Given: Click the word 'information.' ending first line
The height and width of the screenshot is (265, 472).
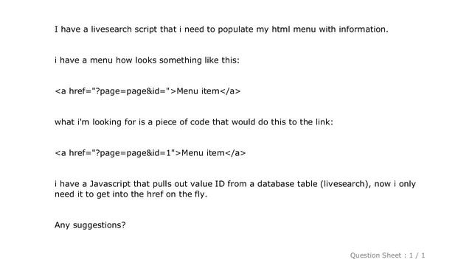Looking at the screenshot, I should [x=364, y=29].
